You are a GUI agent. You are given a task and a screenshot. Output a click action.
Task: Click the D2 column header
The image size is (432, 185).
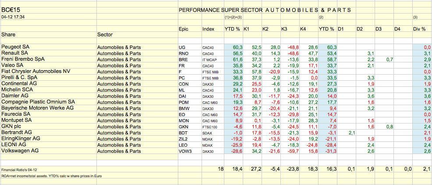coord(365,29)
